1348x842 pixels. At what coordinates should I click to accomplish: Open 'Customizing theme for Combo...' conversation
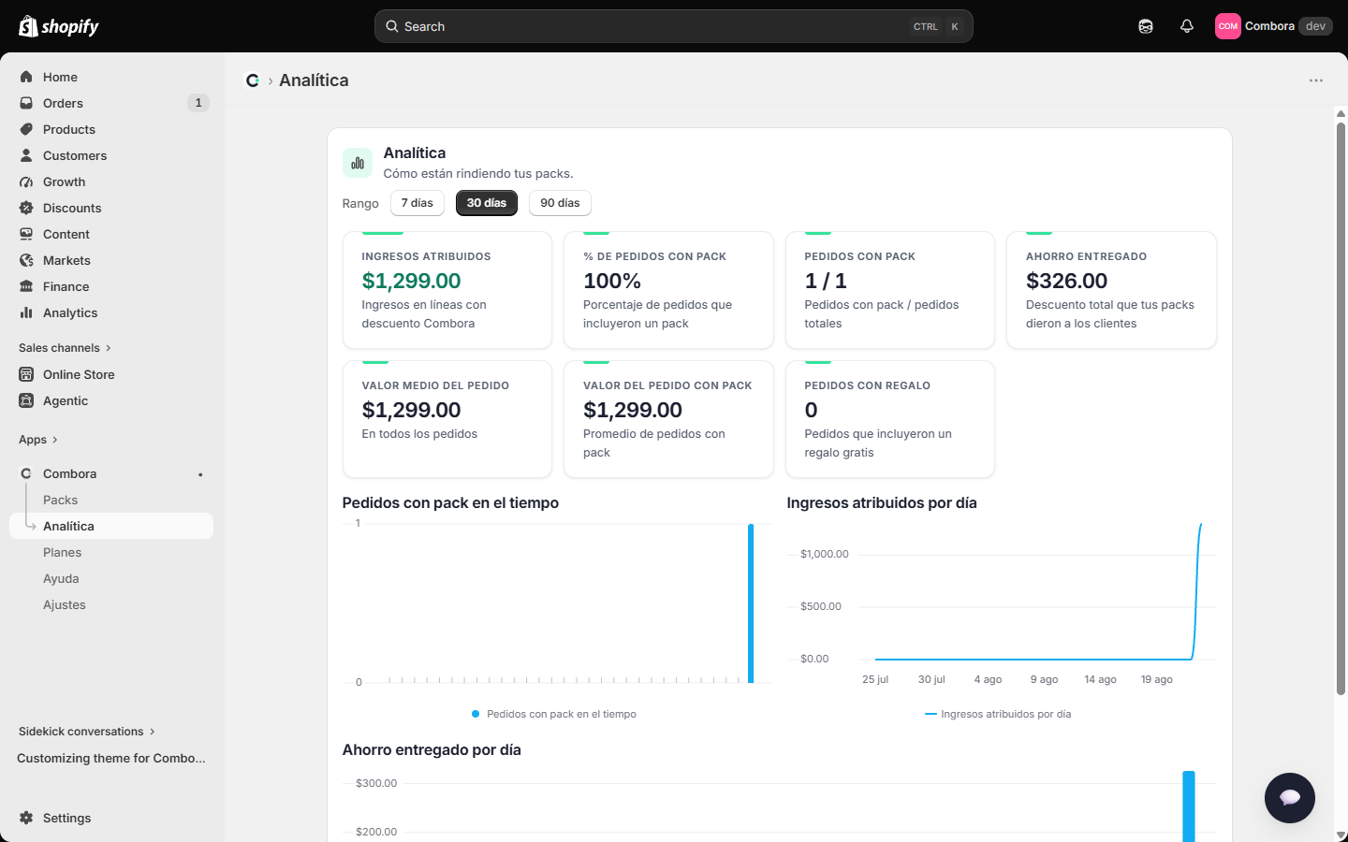click(111, 758)
